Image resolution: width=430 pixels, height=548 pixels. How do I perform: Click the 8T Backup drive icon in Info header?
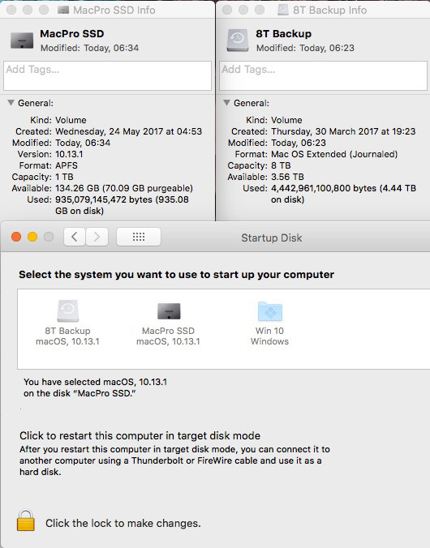point(238,41)
